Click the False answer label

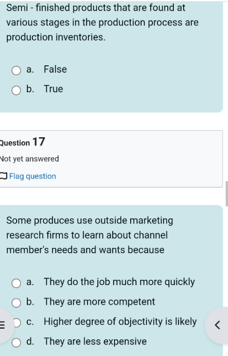click(55, 69)
